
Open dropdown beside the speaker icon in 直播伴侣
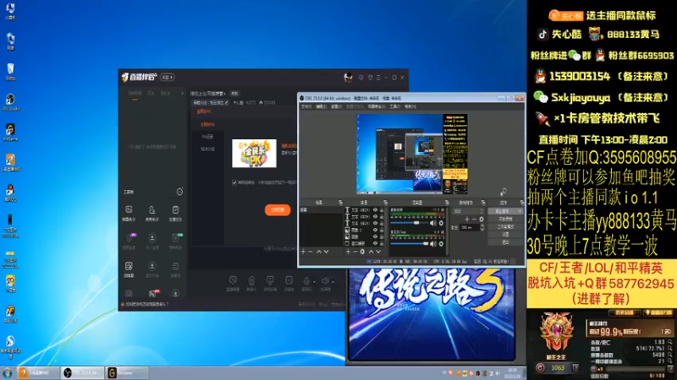pyautogui.click(x=333, y=281)
